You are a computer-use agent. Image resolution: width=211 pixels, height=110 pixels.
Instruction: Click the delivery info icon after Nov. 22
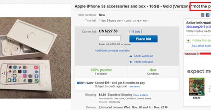(x=166, y=107)
